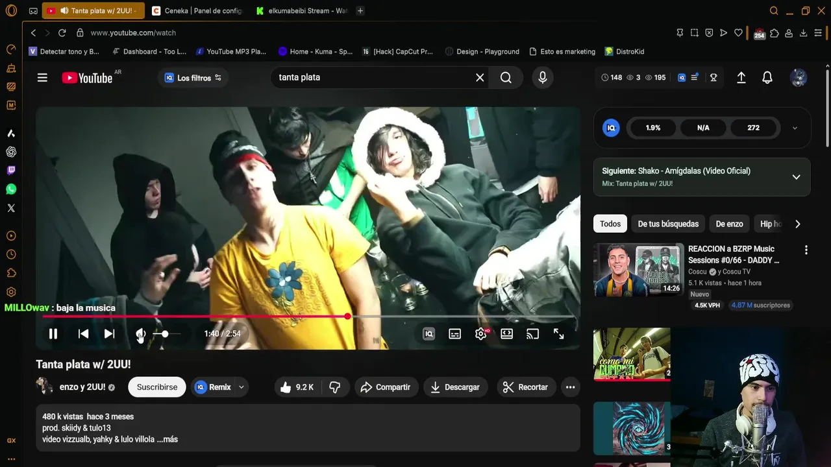Open options menu for REACCION a BZRP video

point(806,250)
